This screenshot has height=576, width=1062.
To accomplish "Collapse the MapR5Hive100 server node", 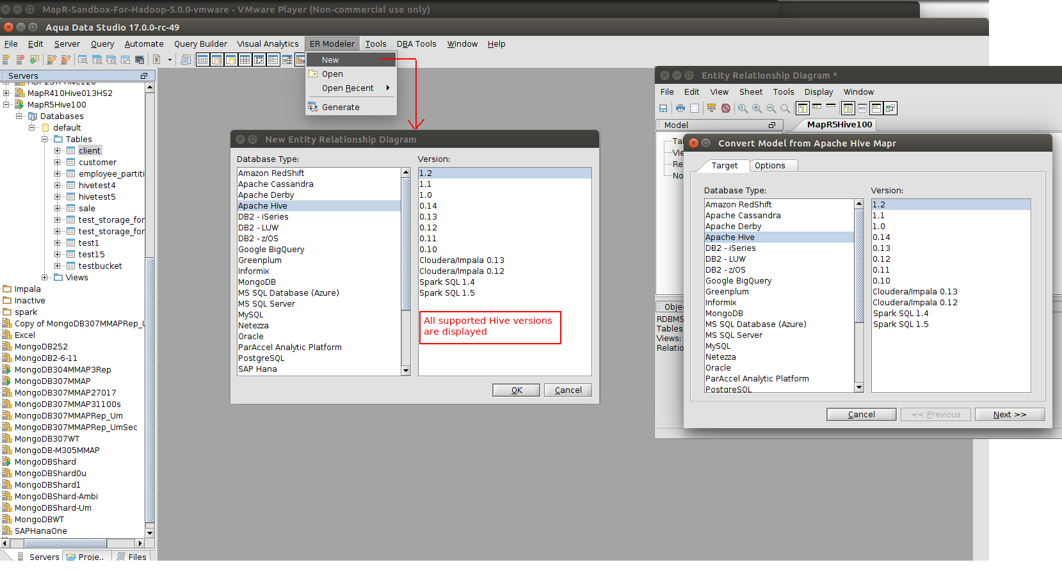I will coord(6,104).
